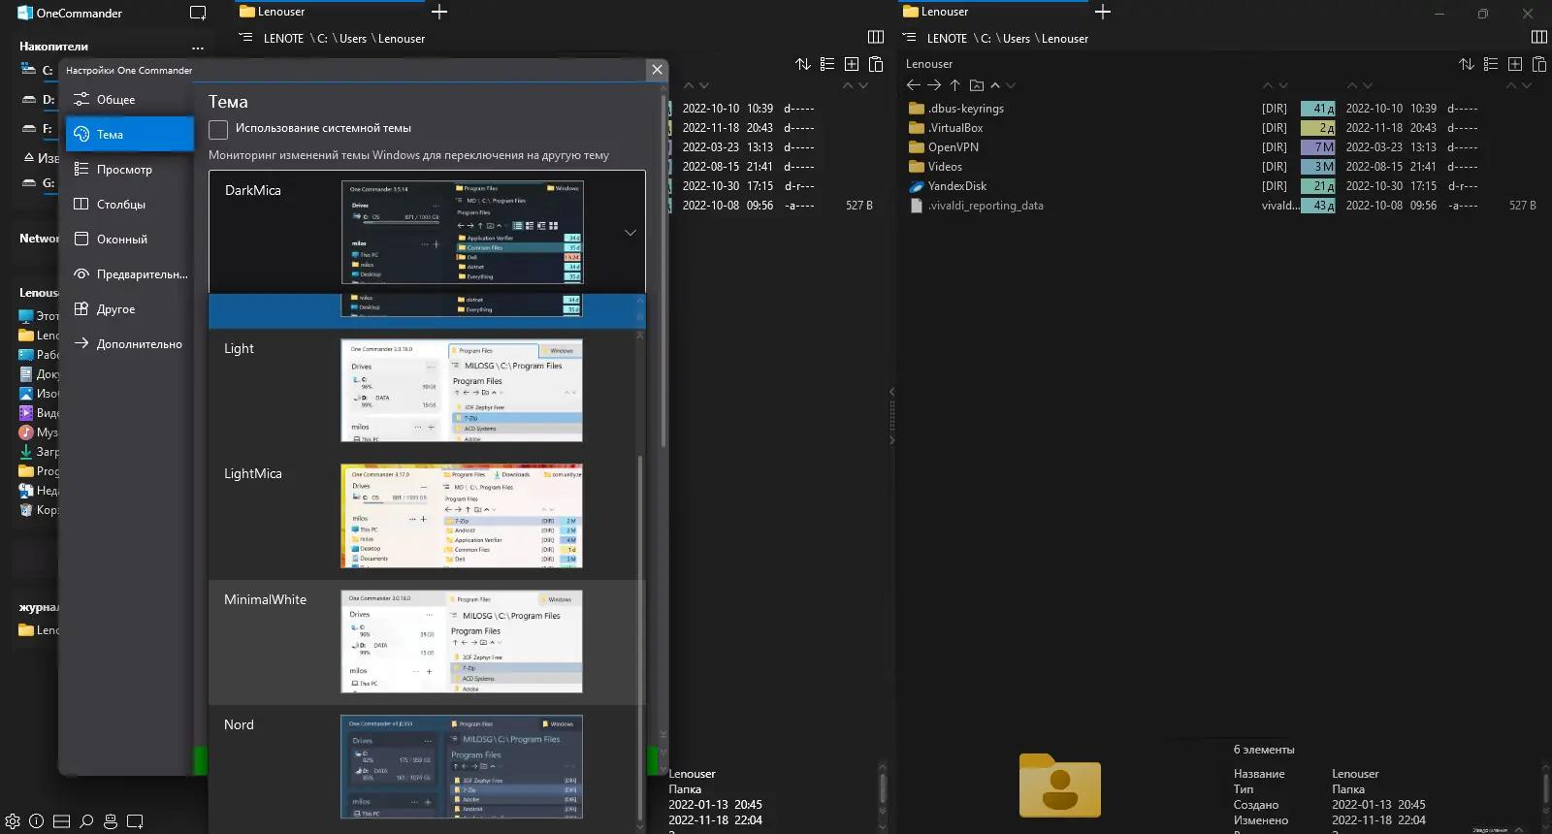1552x834 pixels.
Task: Select drive C: in the drives list
Action: [x=39, y=71]
